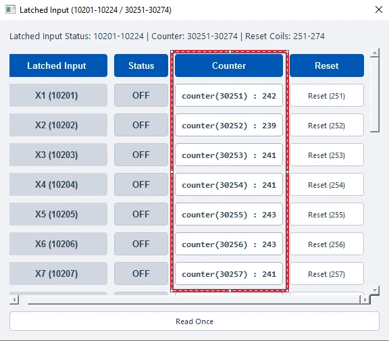Click the X5 (10205) input label
Image resolution: width=389 pixels, height=341 pixels.
click(x=58, y=215)
